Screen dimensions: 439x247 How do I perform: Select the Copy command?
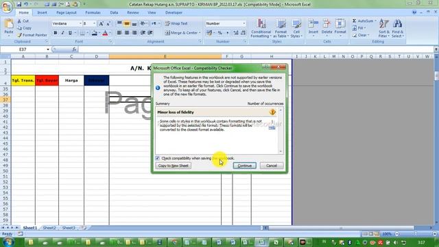24,28
